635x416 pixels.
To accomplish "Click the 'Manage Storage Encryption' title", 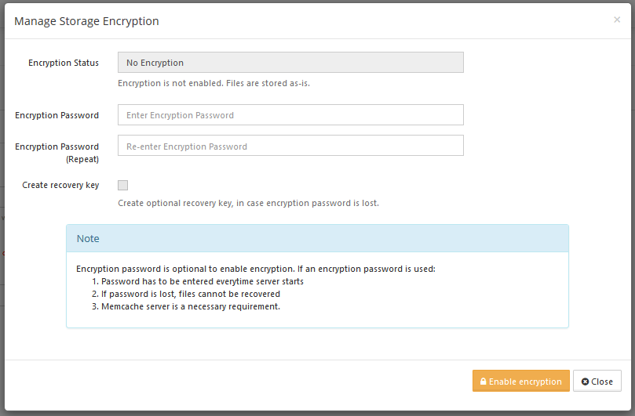I will 86,21.
